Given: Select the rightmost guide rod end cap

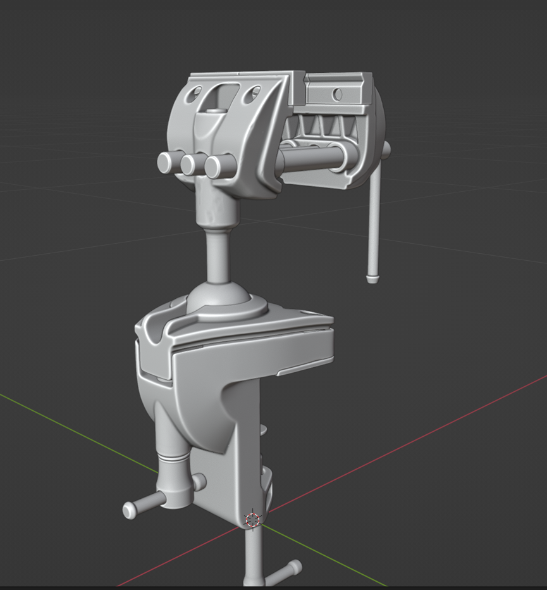Looking at the screenshot, I should click(x=213, y=166).
